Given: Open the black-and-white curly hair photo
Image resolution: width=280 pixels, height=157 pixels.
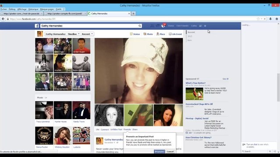Looking at the screenshot, I should coord(109,115).
